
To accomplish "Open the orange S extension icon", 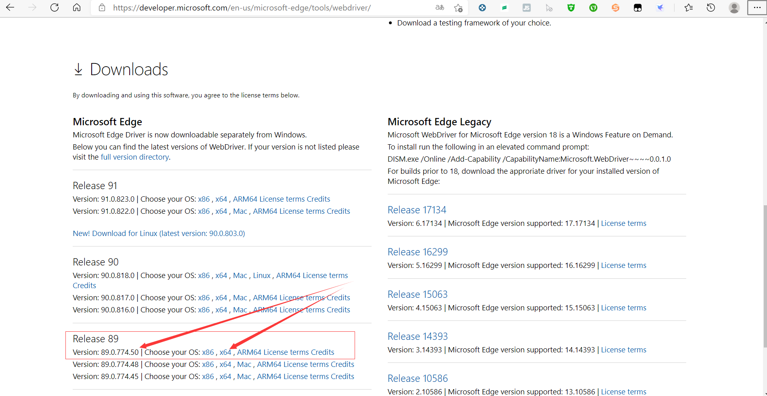I will coord(616,8).
